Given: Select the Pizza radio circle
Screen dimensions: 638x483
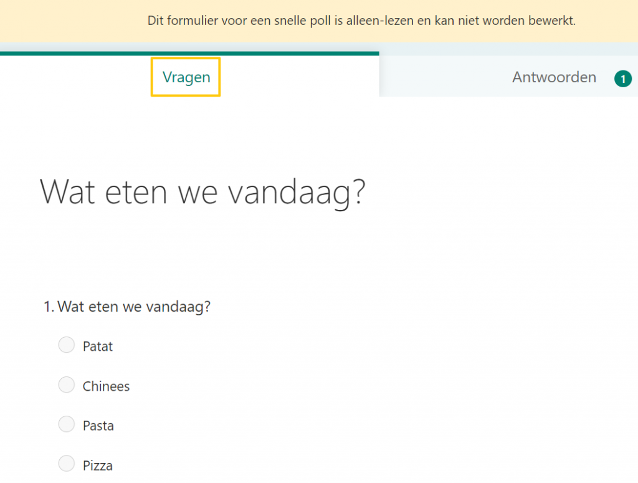Looking at the screenshot, I should 67,464.
